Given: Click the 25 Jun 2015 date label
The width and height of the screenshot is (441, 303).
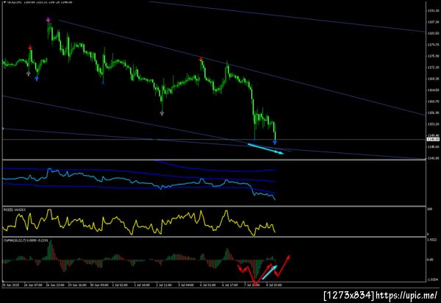Looking at the screenshot, I should [10, 285].
